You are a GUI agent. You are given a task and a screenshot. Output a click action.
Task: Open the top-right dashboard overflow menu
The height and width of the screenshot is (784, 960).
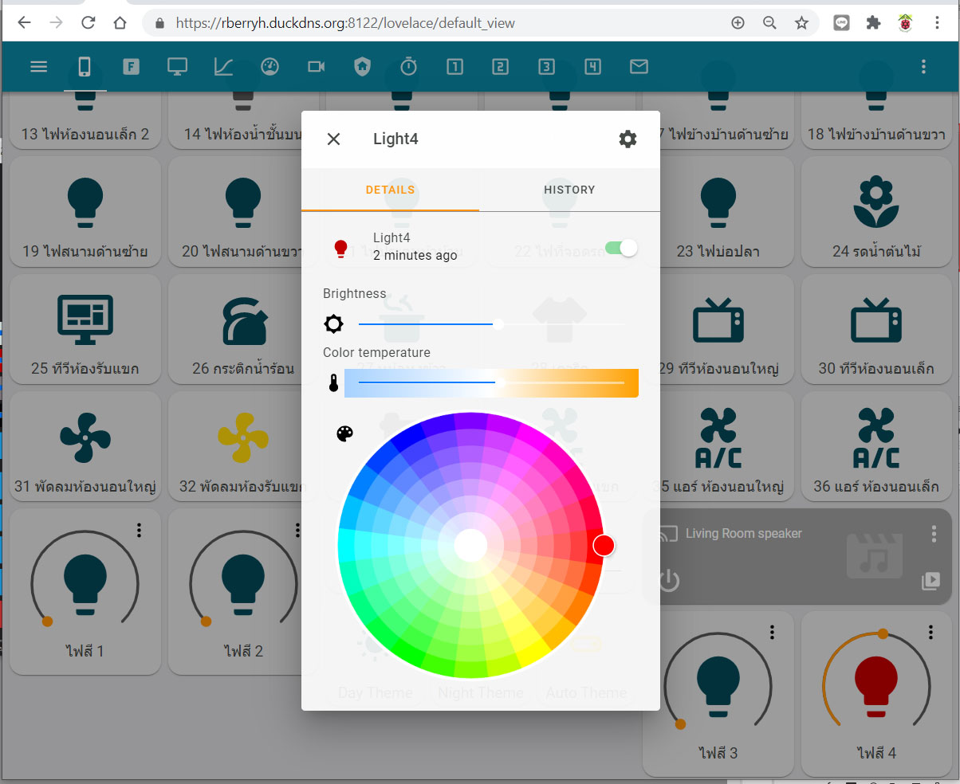[923, 67]
